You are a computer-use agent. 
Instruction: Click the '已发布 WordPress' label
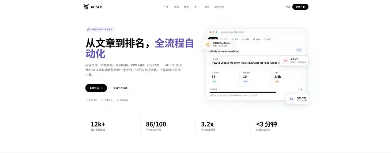[x=222, y=43]
